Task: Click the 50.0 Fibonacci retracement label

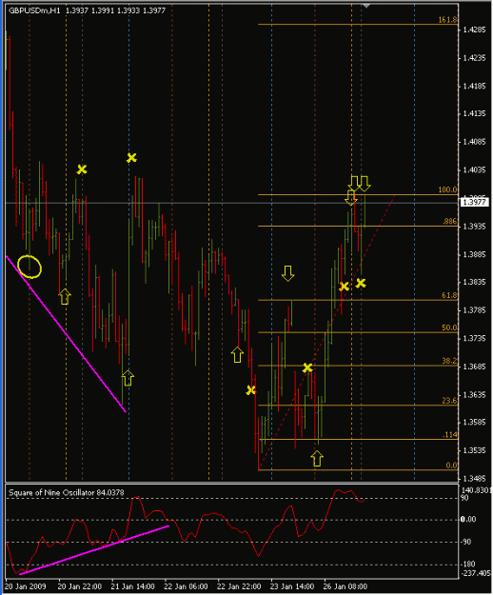Action: point(449,327)
